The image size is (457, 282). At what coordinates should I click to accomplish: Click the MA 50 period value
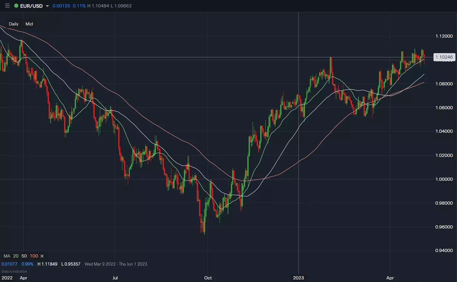[x=24, y=256]
